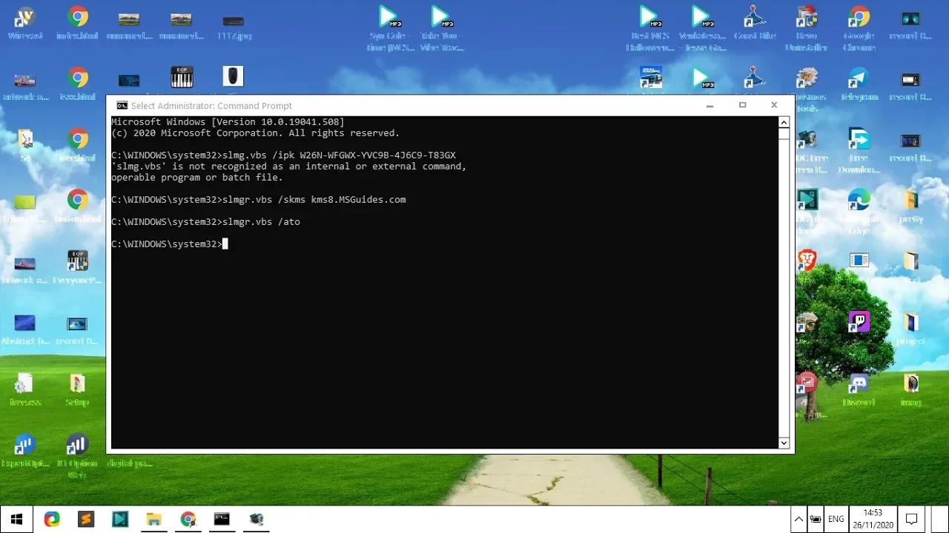Open File Explorer from the taskbar
This screenshot has height=533, width=949.
coord(153,519)
